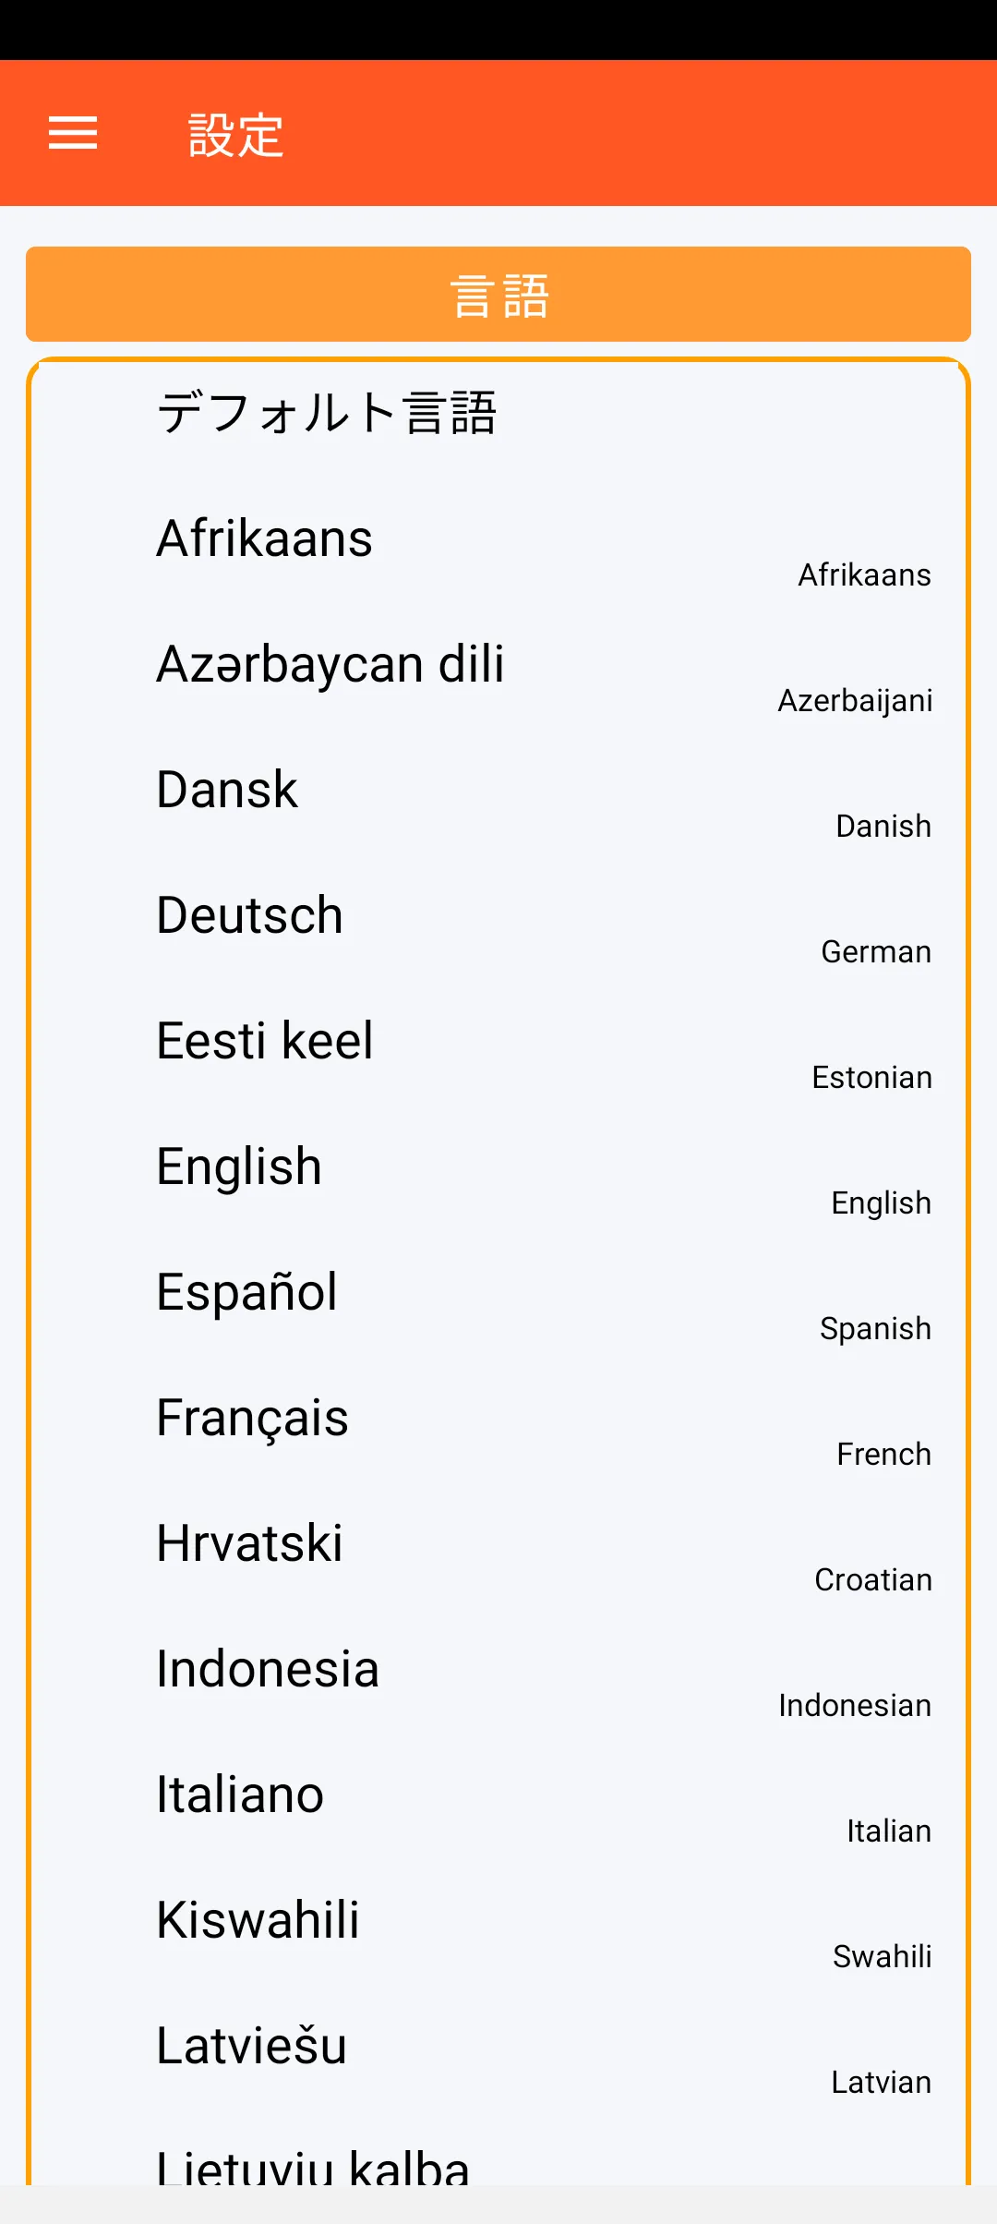Tap the Croatian subtitle label
The width and height of the screenshot is (997, 2224).
click(872, 1579)
